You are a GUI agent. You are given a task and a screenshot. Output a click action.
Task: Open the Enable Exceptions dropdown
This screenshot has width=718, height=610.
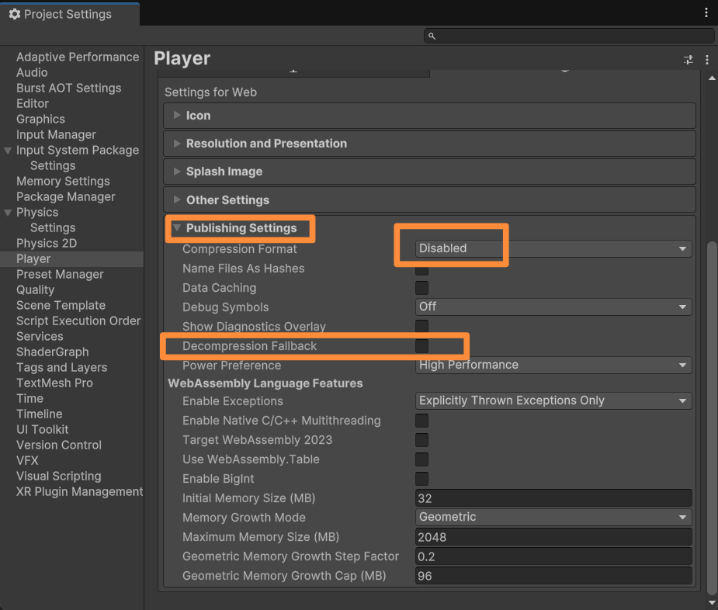click(553, 400)
